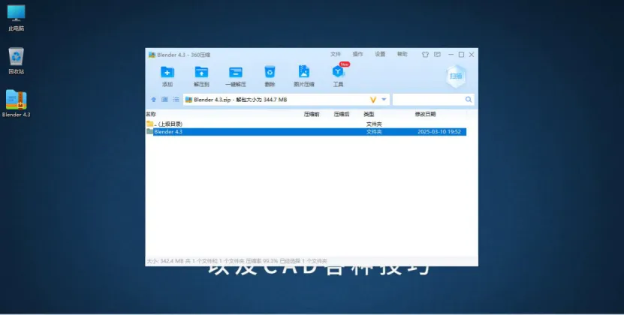Image resolution: width=624 pixels, height=315 pixels.
Task: Click the 添加 (Add) toolbar icon
Action: tap(167, 72)
